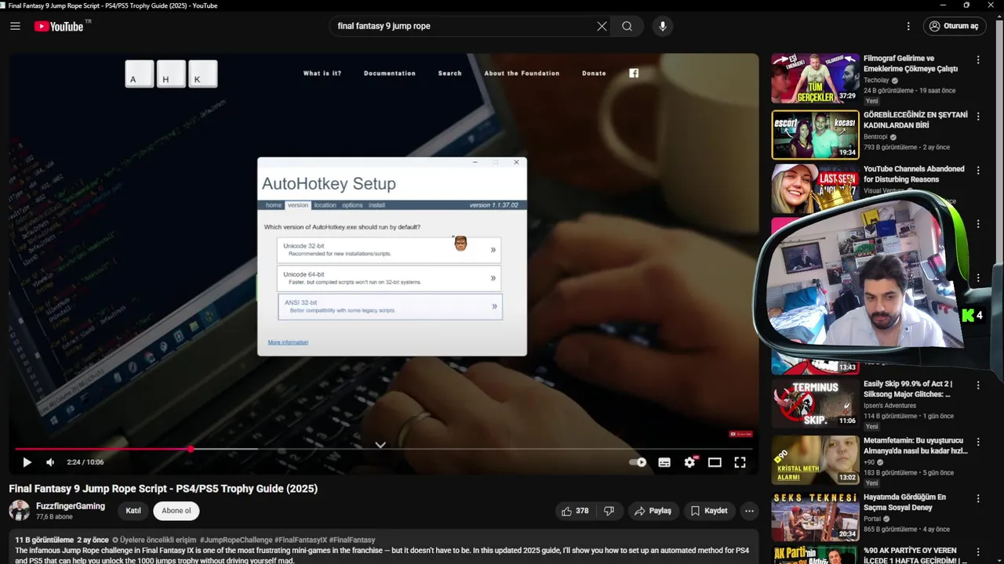The width and height of the screenshot is (1004, 564).
Task: Open options for %90 AK Parti'ye video
Action: (978, 551)
